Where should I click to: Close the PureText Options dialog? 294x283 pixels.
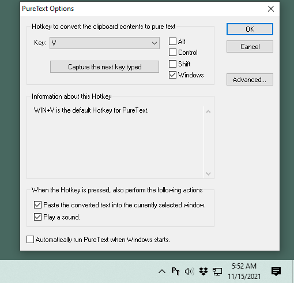tap(271, 9)
